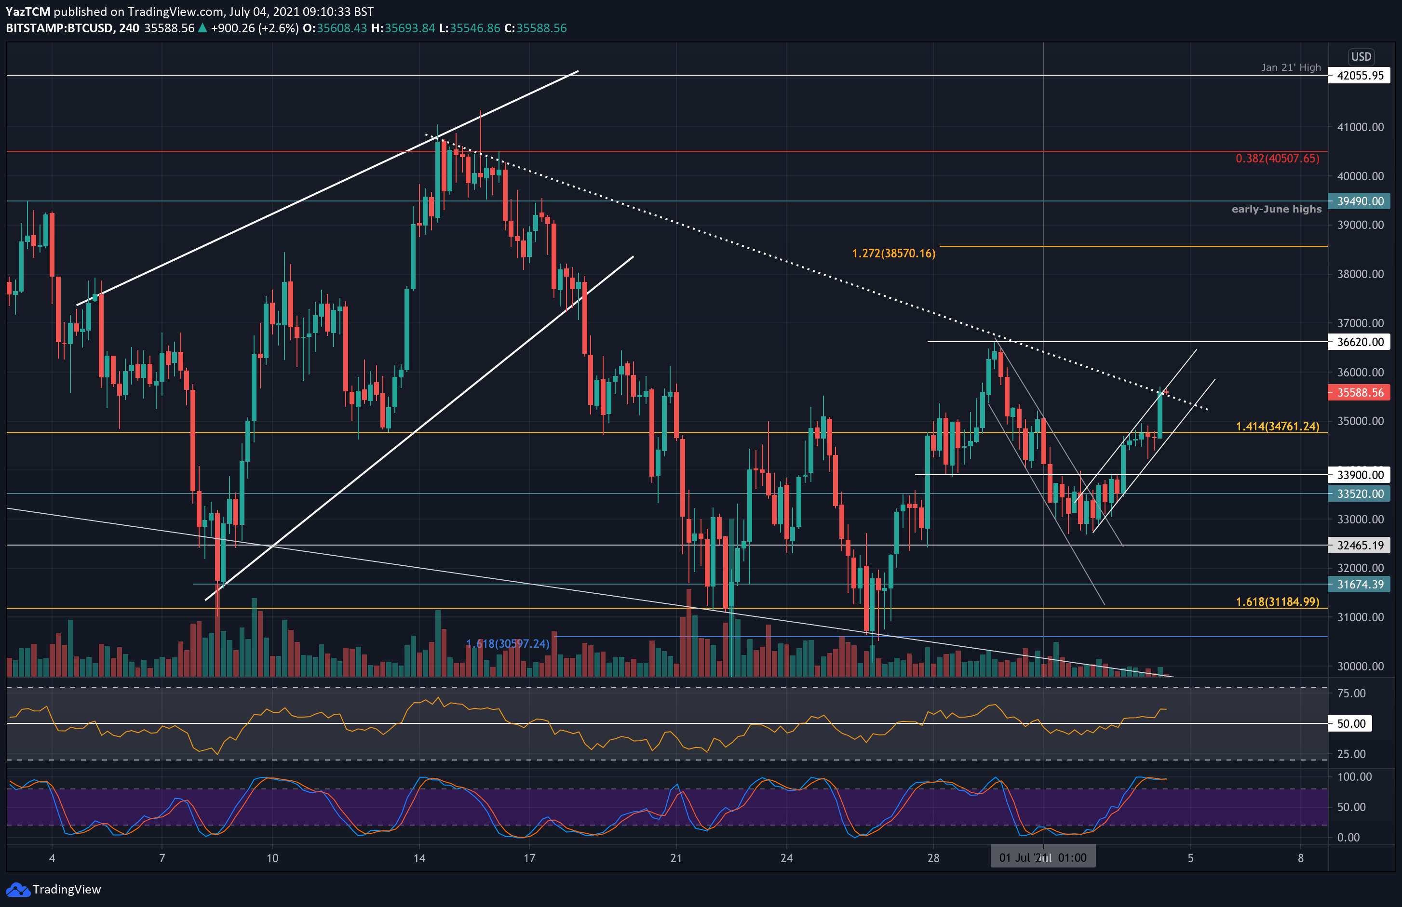Click the date label 5 on time axis
1402x907 pixels.
click(1190, 858)
